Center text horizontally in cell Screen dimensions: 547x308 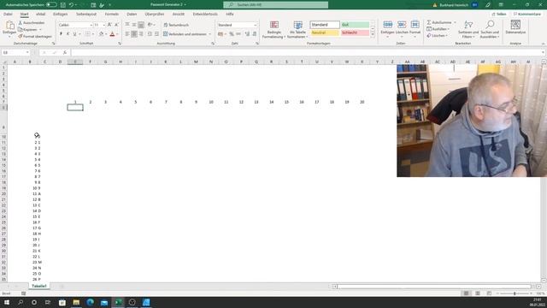[134, 34]
